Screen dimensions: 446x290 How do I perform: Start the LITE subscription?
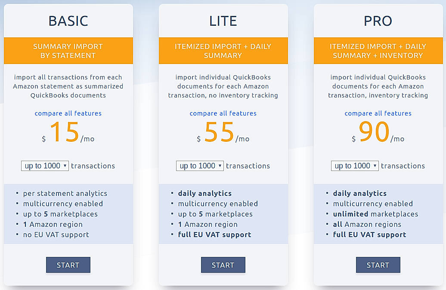point(223,265)
